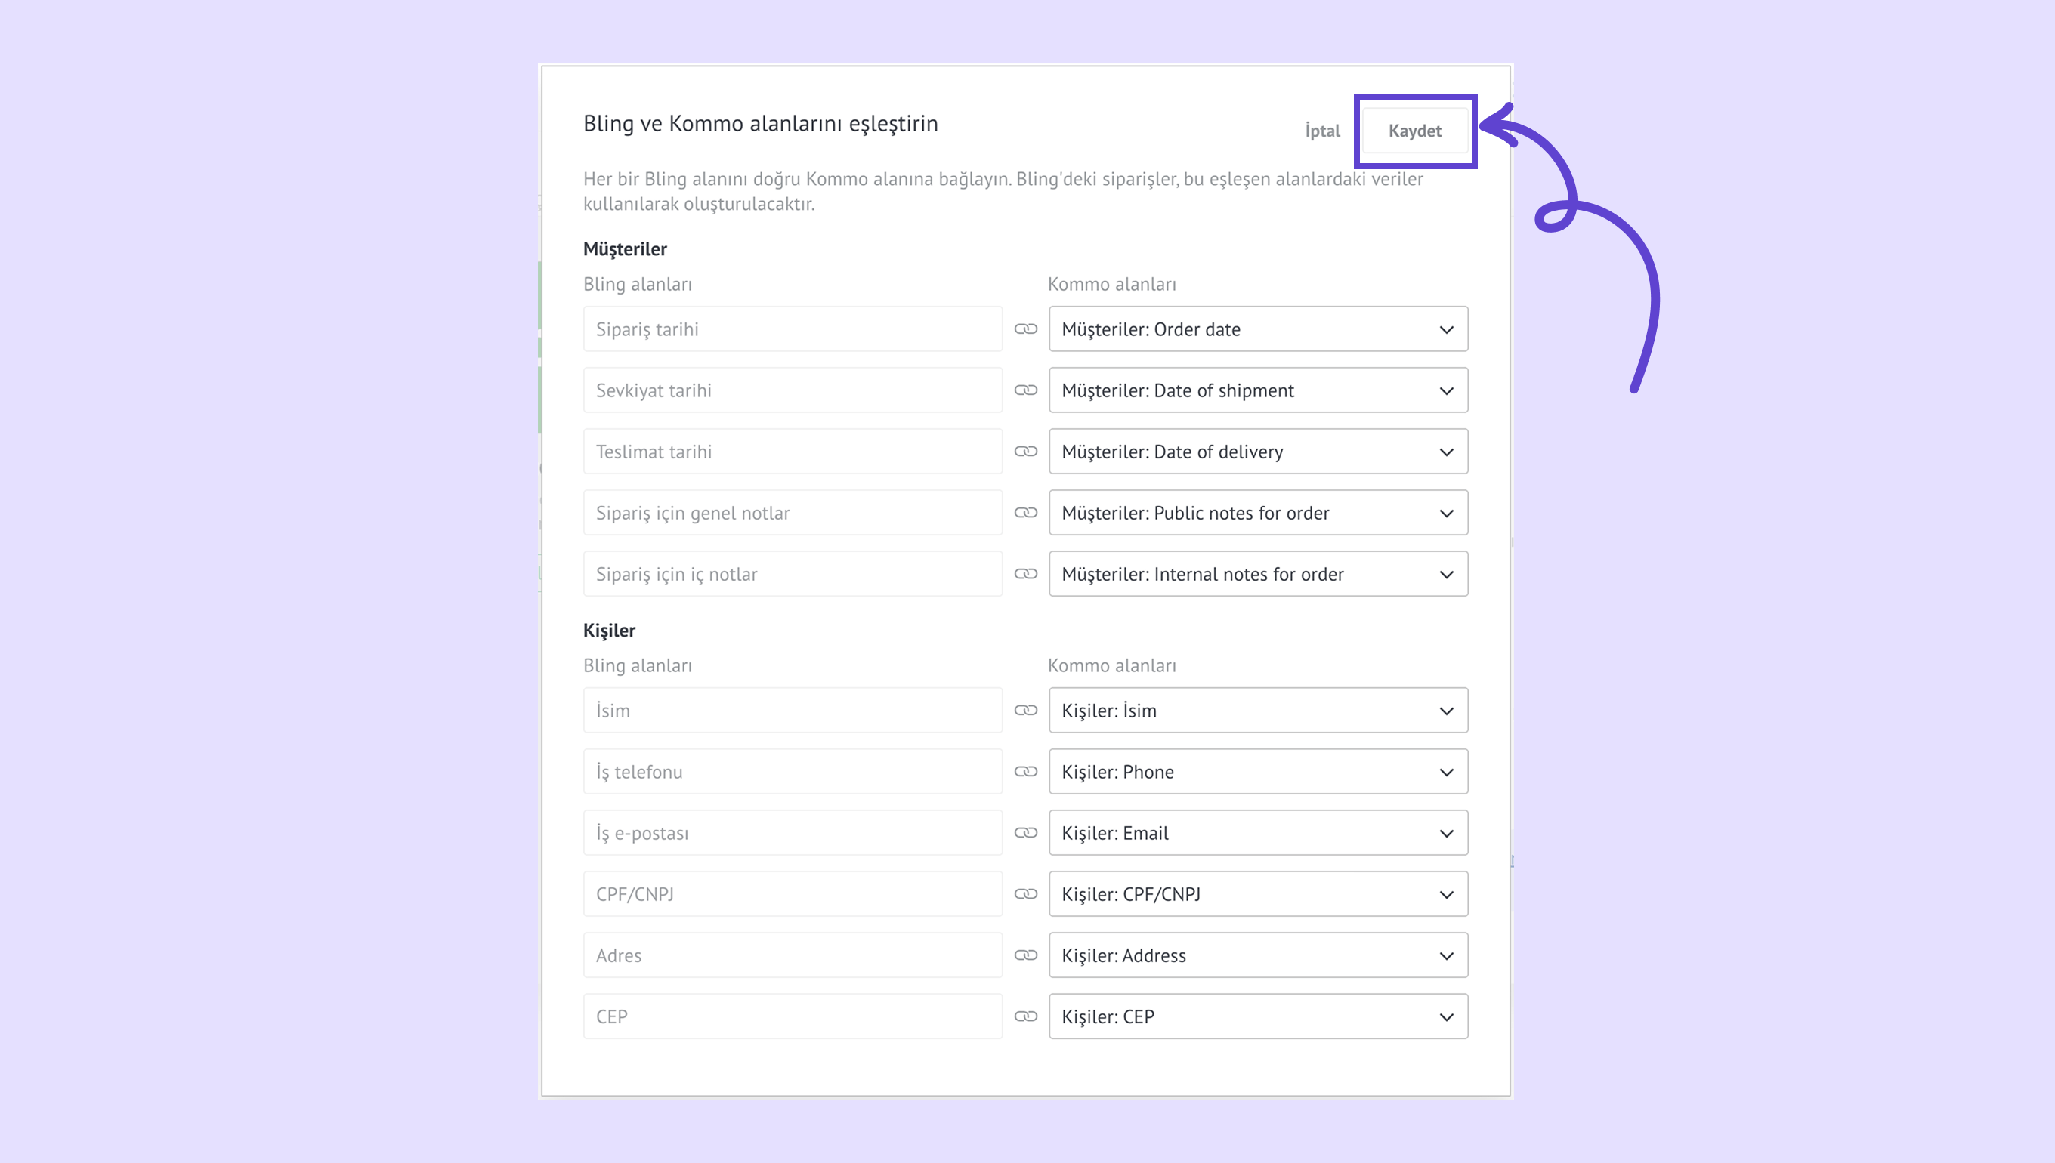
Task: Click the İş e-postası input field
Action: click(792, 833)
